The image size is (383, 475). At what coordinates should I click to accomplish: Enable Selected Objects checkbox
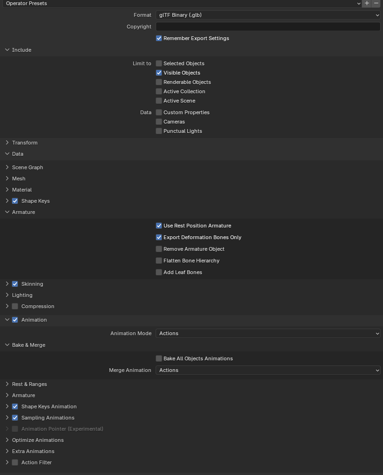point(159,63)
